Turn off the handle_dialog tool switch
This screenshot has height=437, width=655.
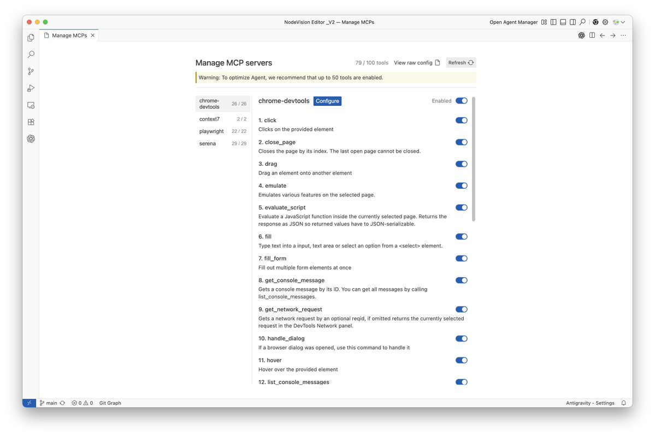click(462, 339)
